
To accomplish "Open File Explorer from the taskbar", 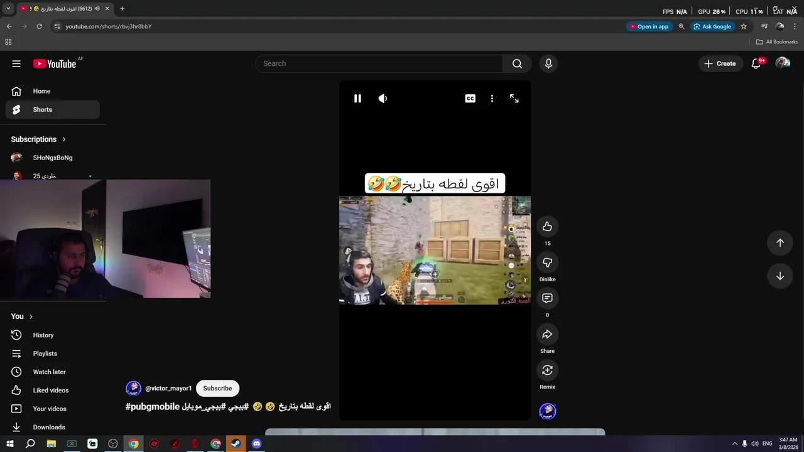I will pyautogui.click(x=52, y=444).
